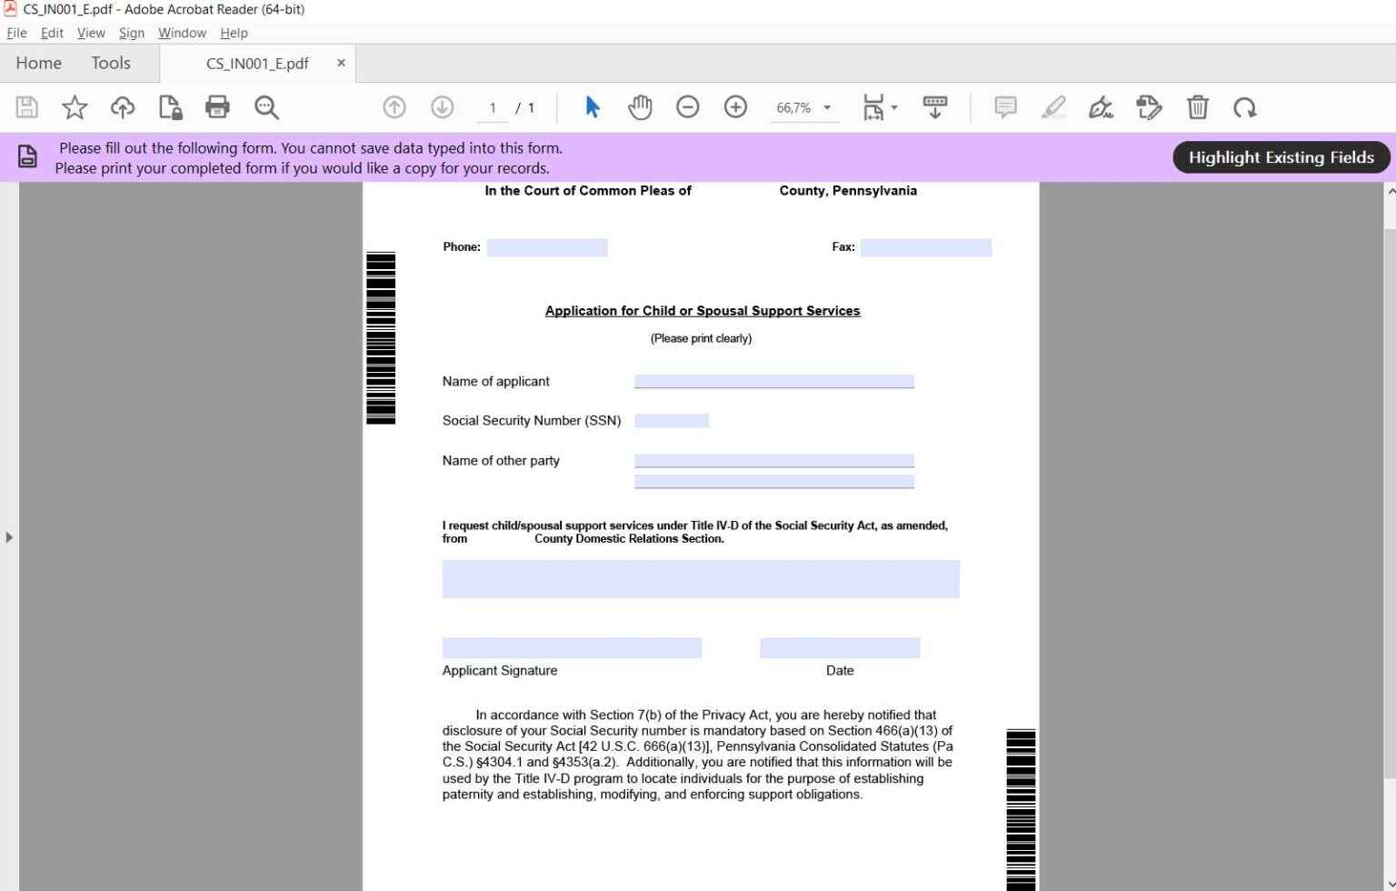Activate the Hand pan tool
This screenshot has height=891, width=1396.
click(640, 107)
